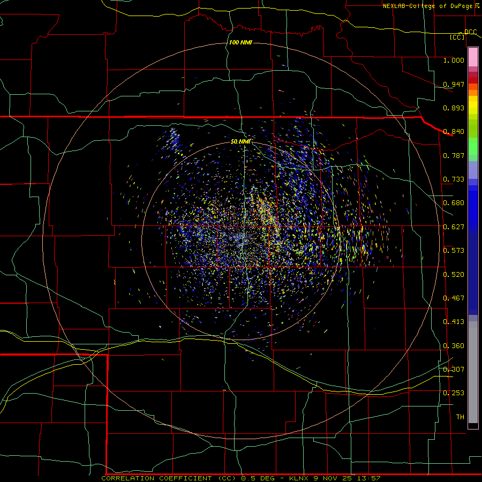Click the '0.5 DEG' elevation text
Image resolution: width=482 pixels, height=482 pixels.
coord(258,478)
